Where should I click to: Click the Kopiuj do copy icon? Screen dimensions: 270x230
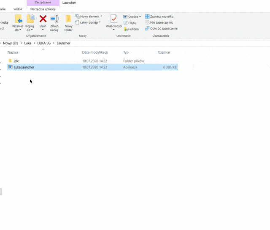30,19
